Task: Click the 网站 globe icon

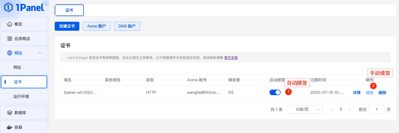Action: coord(9,53)
